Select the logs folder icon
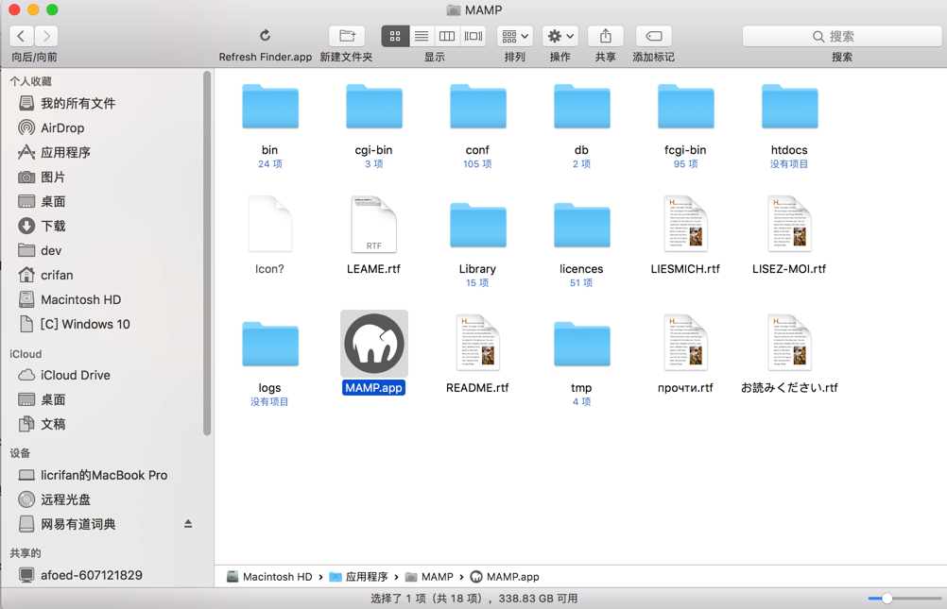 [270, 345]
